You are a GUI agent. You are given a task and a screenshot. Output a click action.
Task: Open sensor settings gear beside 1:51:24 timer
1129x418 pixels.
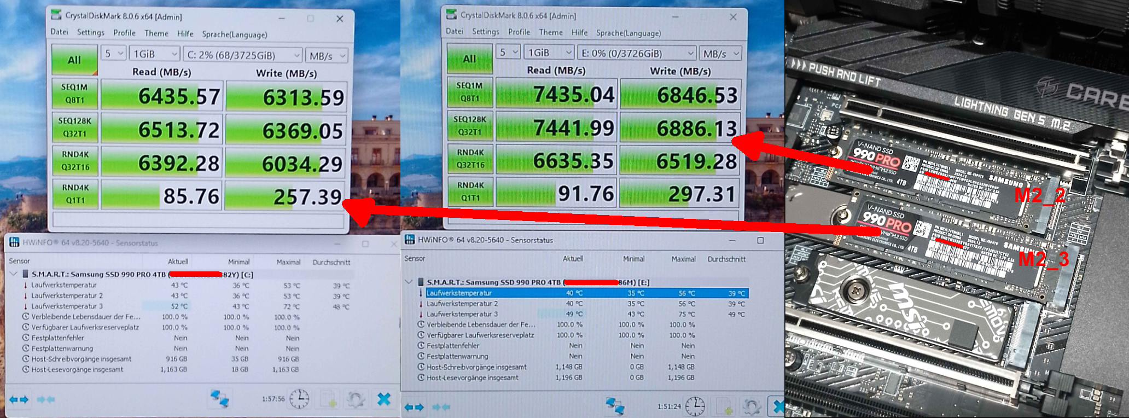pos(752,407)
